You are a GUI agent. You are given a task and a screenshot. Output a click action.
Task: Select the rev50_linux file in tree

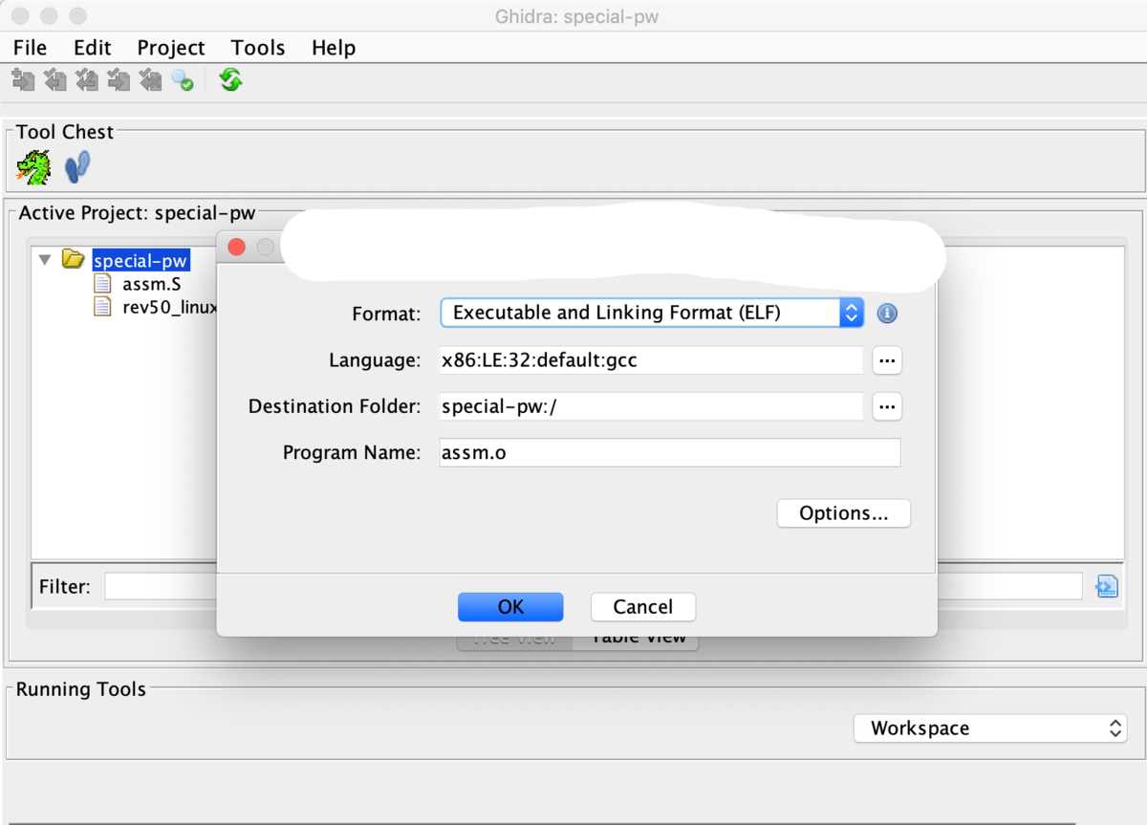[x=170, y=307]
